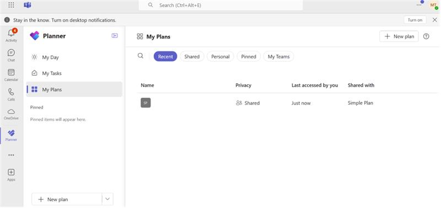Open the help question mark icon
This screenshot has height=220, width=441.
tap(426, 36)
